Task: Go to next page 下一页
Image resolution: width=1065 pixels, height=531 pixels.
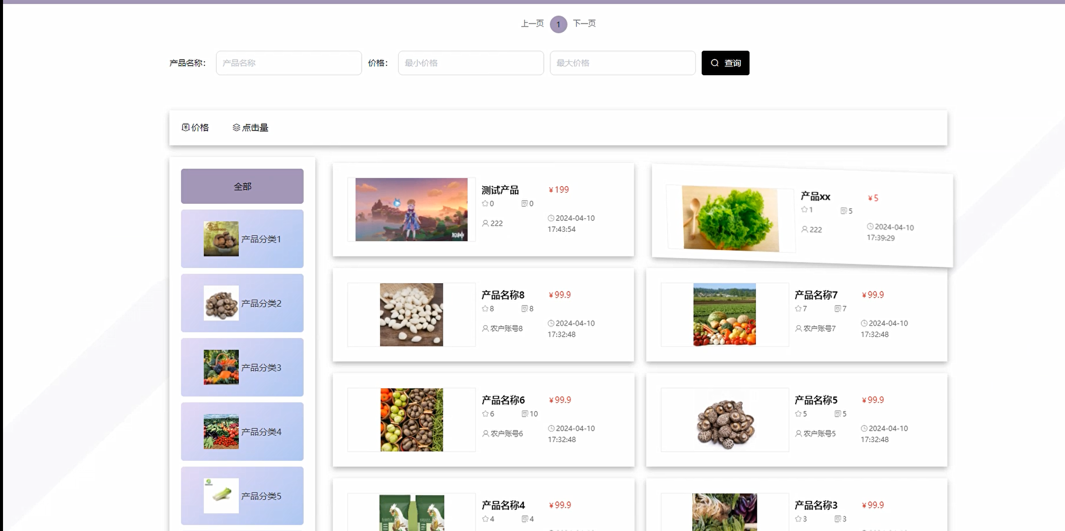Action: click(584, 24)
